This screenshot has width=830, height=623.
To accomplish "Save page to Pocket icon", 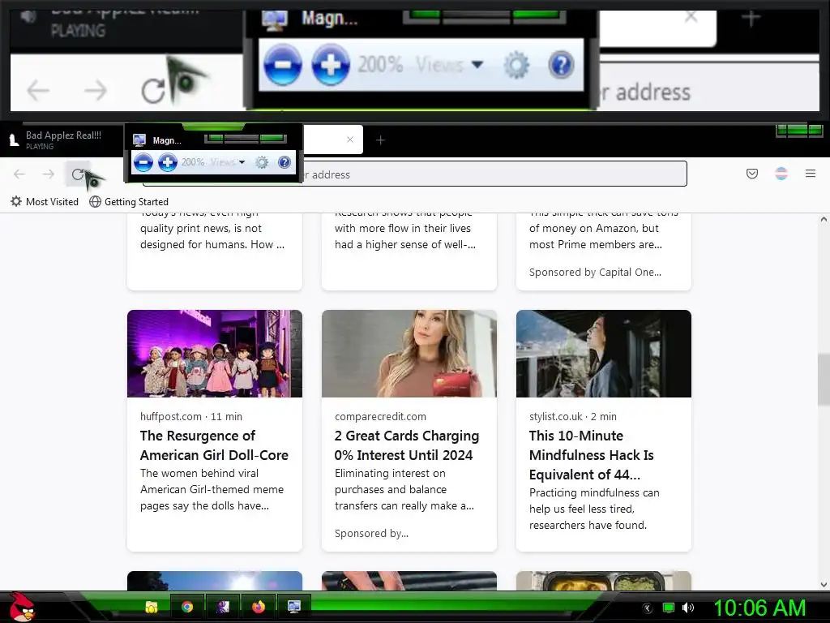I will point(751,174).
